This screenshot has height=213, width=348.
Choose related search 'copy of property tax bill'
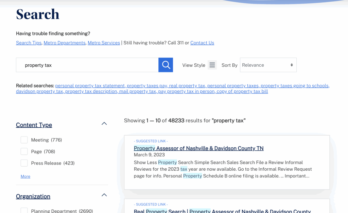[x=242, y=91]
